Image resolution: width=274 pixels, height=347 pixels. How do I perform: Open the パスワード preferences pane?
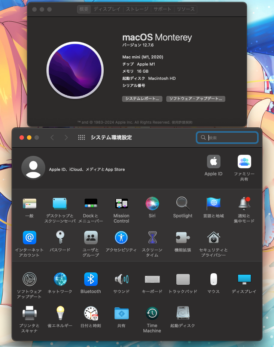[x=60, y=238]
